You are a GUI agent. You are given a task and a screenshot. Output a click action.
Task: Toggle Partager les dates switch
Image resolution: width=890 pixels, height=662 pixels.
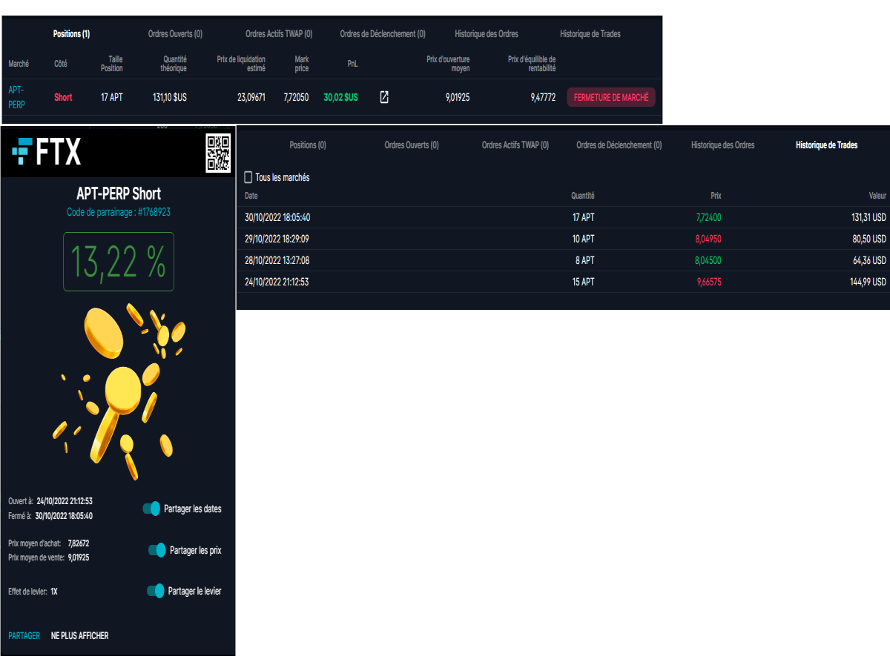tap(151, 509)
